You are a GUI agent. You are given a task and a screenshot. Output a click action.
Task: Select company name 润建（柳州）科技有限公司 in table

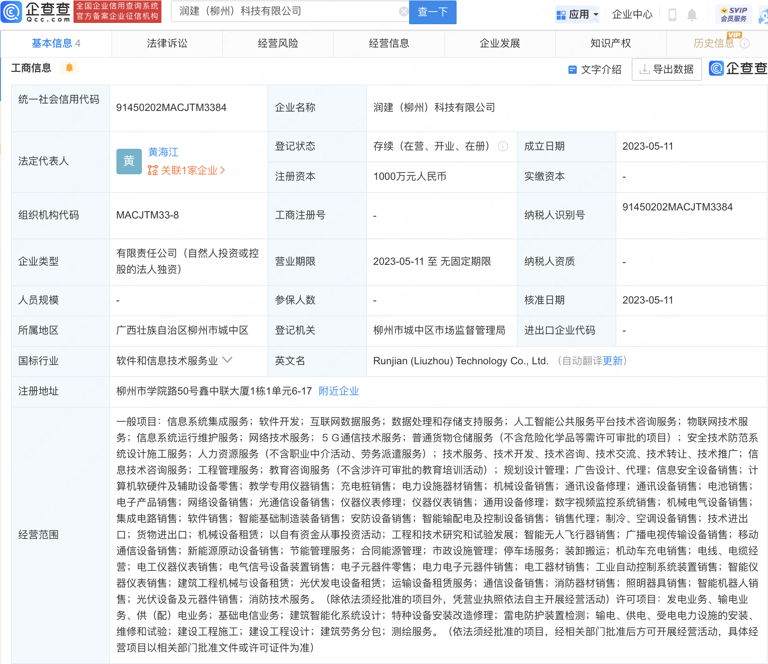click(434, 108)
